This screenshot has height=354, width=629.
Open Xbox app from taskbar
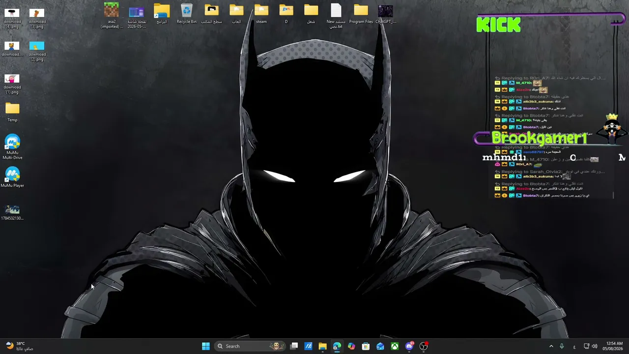click(x=395, y=346)
